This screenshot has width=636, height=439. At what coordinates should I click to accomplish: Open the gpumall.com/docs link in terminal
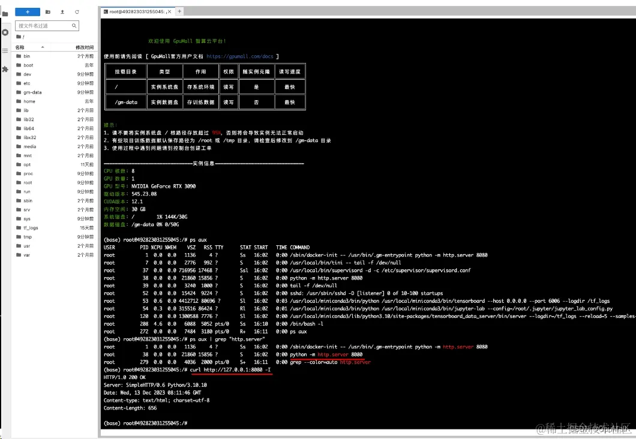click(x=240, y=56)
